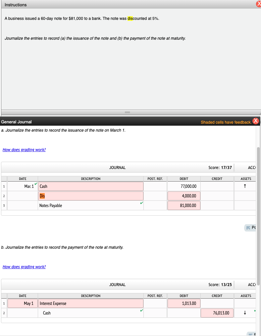Edit the 77,000.00 debit cell
The image size is (261, 336).
(184, 186)
